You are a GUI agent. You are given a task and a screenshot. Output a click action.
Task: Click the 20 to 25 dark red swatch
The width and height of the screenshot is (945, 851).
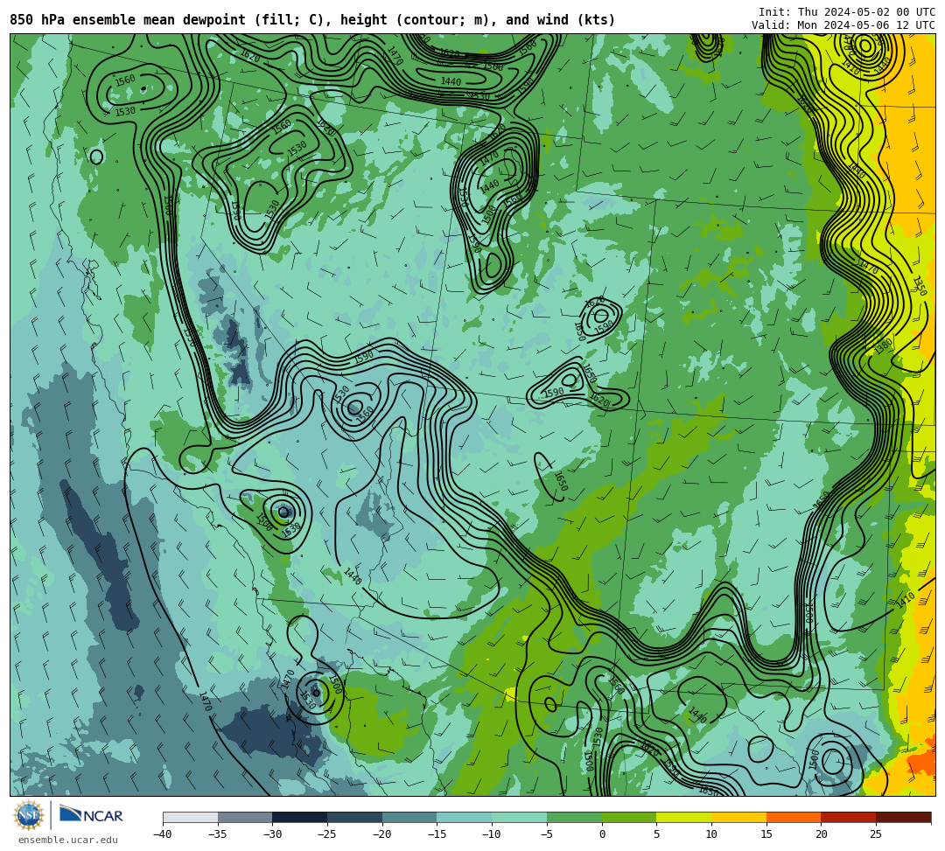(x=849, y=817)
